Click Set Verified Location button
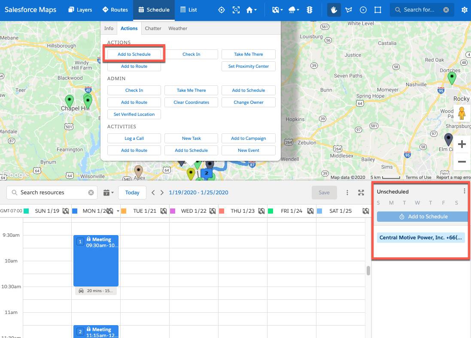This screenshot has width=471, height=338. tap(134, 115)
